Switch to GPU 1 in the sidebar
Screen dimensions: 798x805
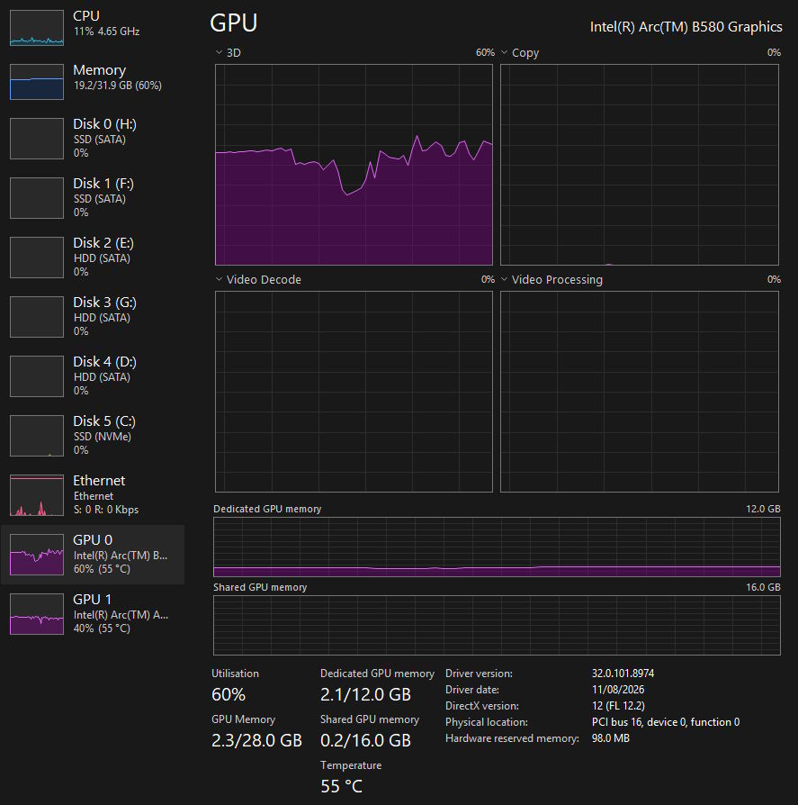click(93, 614)
